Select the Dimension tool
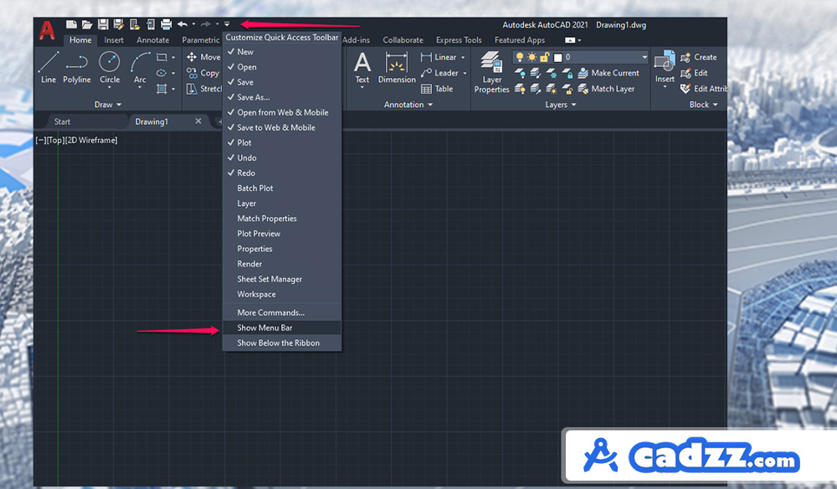The width and height of the screenshot is (837, 489). coord(397,67)
